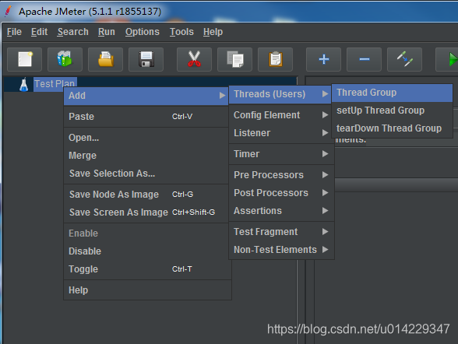This screenshot has width=458, height=344.
Task: Choose Add in the context menu
Action: (146, 96)
